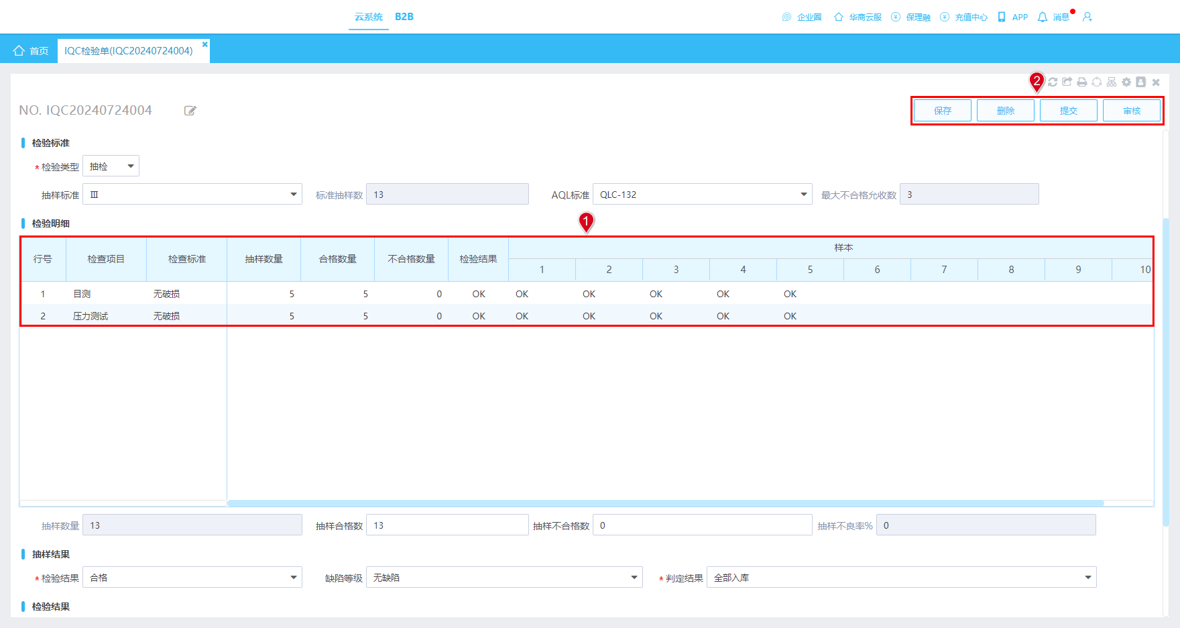Click the contact book icon
This screenshot has width=1180, height=628.
(x=1141, y=82)
